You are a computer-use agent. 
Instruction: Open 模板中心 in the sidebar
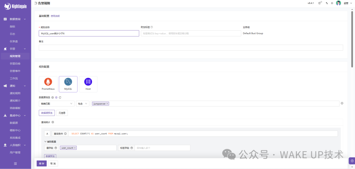pos(15,130)
